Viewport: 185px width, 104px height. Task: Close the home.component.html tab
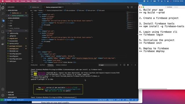[63, 7]
